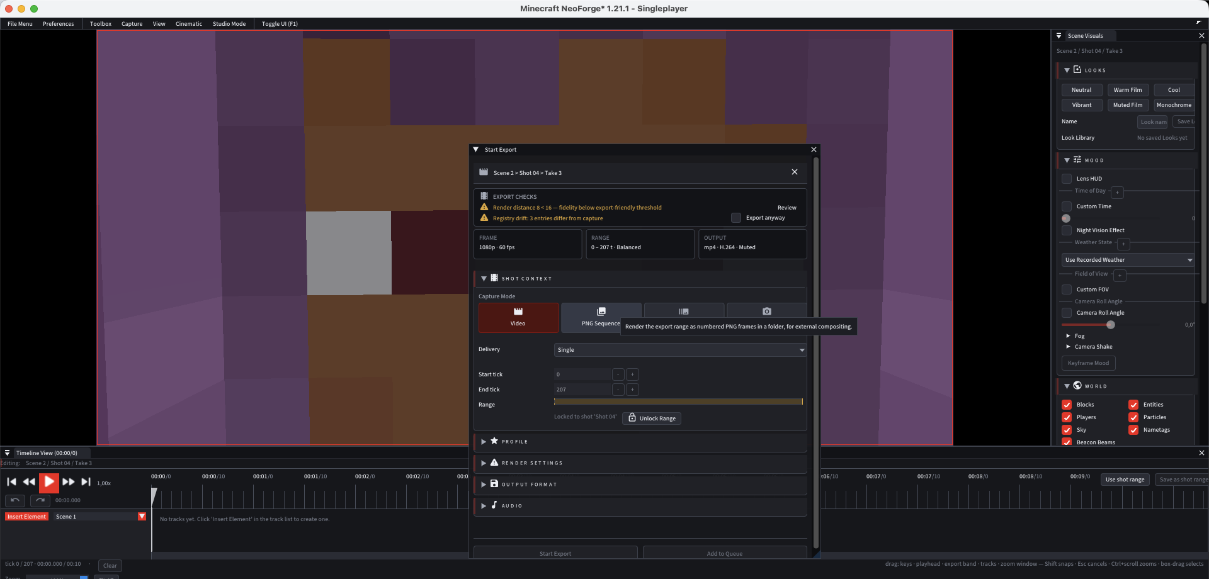Open the File Menu

pyautogui.click(x=20, y=24)
